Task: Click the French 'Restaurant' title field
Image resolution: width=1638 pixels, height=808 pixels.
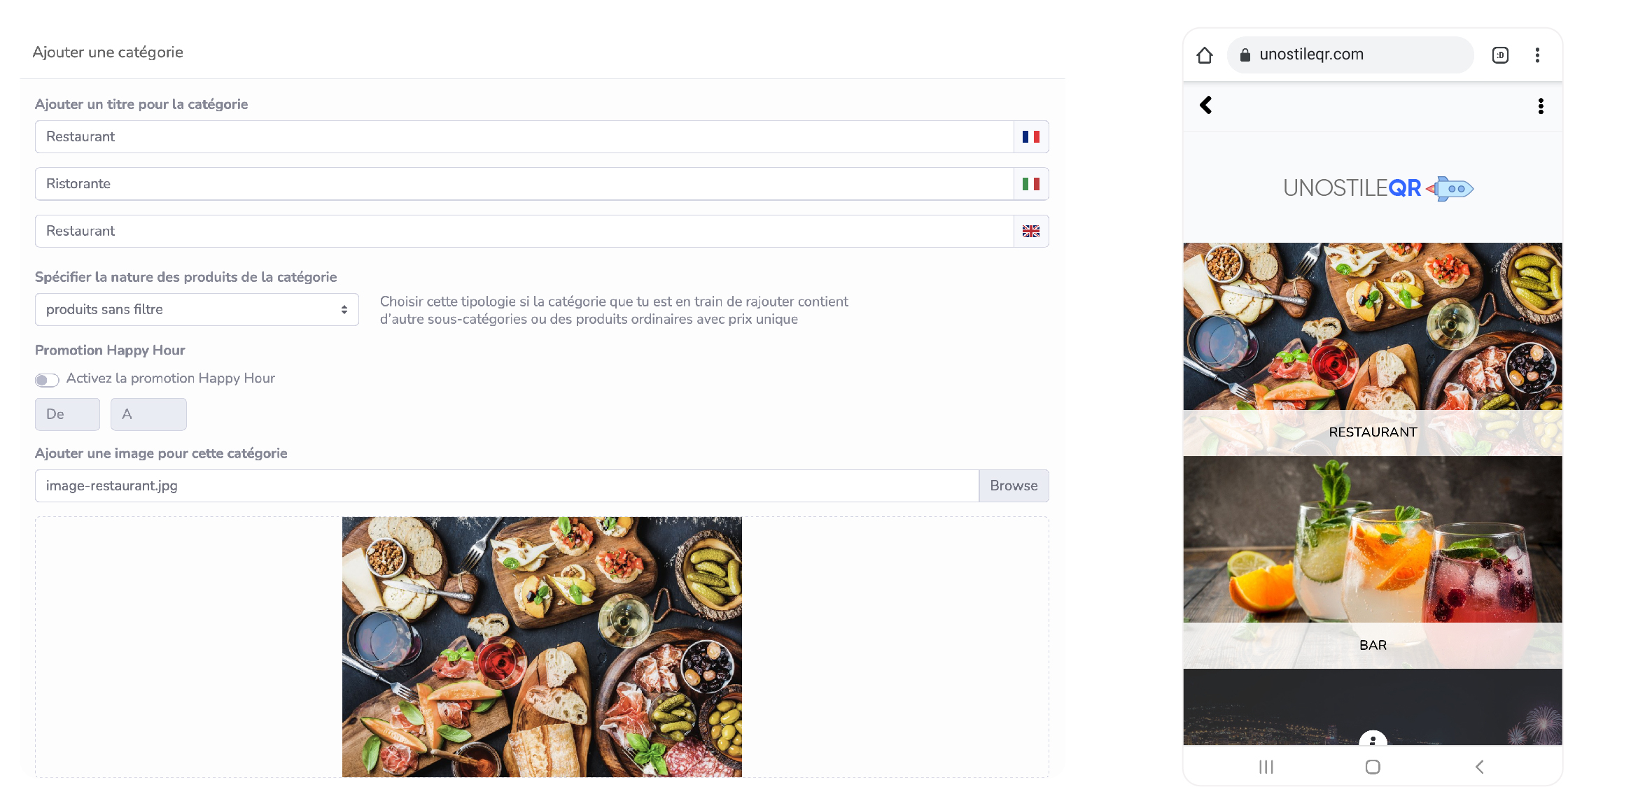Action: click(524, 136)
